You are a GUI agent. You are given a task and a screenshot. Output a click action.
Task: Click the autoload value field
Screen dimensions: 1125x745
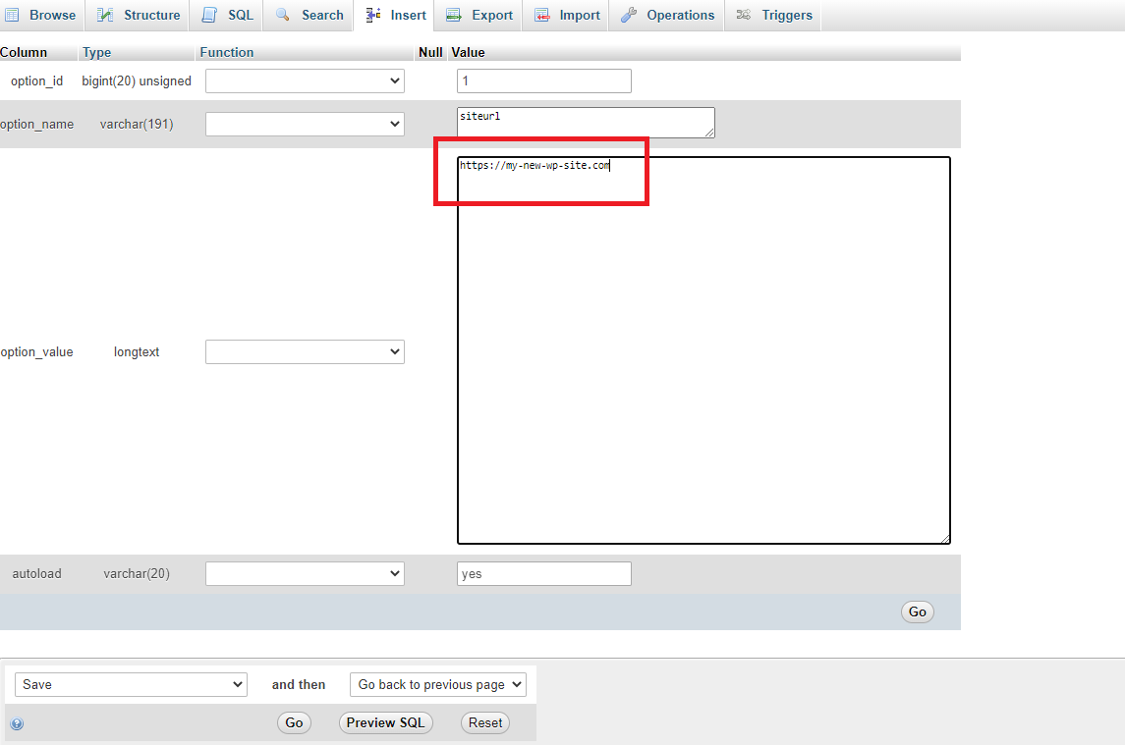[x=544, y=573]
